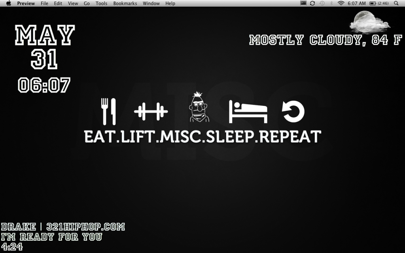Click the fork and knife icon
Image resolution: width=405 pixels, height=253 pixels.
click(108, 111)
